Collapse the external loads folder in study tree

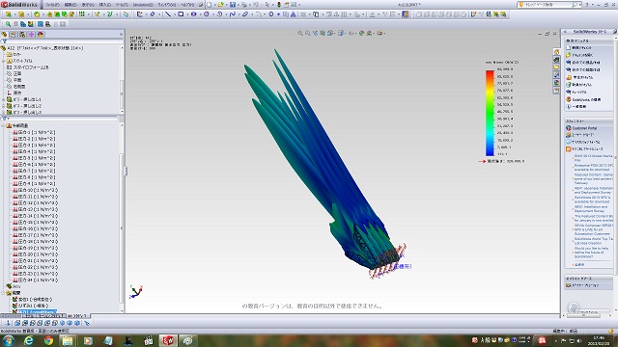click(x=4, y=125)
